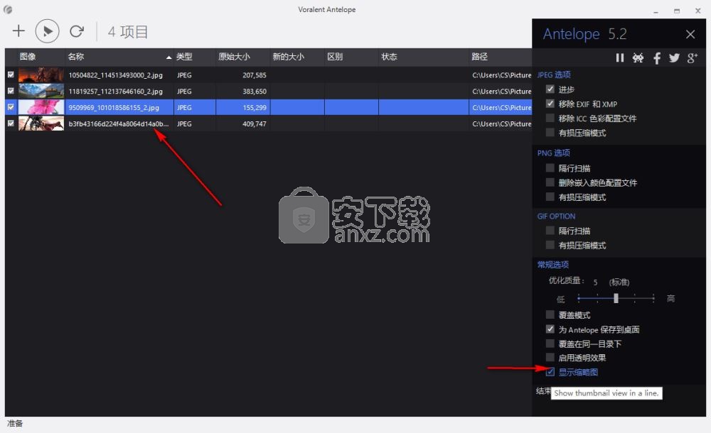The height and width of the screenshot is (433, 711).
Task: Click the PNG 选项 section heading
Action: (x=554, y=153)
